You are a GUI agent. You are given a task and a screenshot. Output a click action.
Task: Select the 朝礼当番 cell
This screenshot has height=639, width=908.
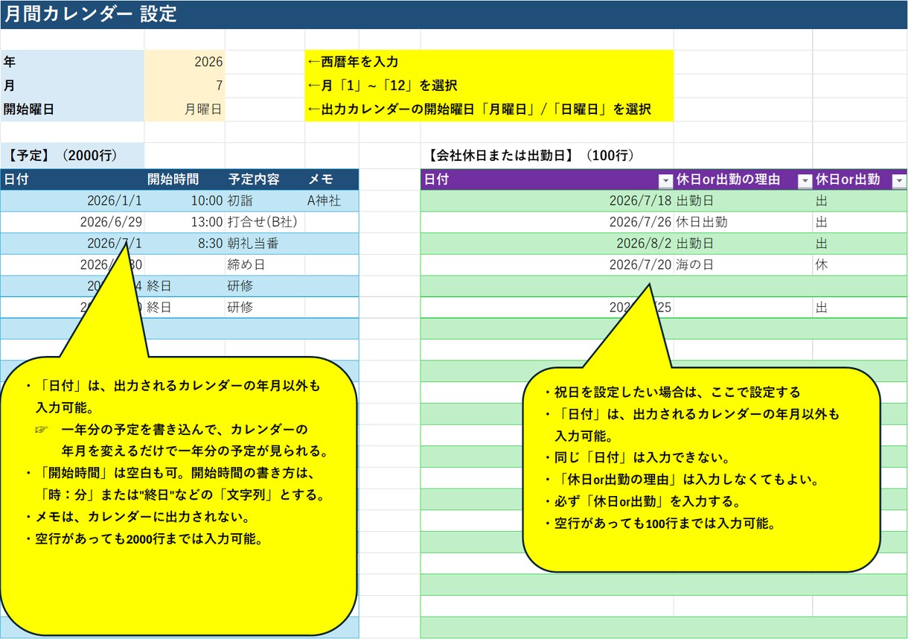265,244
